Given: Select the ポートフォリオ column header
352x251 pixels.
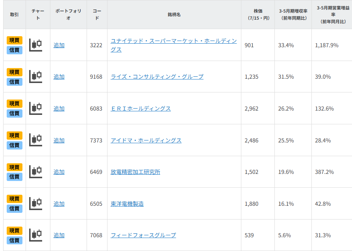Looking at the screenshot, I should [x=69, y=15].
